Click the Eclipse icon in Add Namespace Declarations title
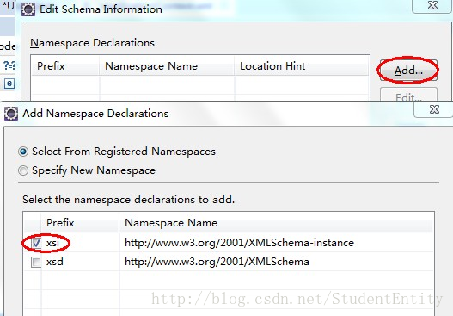This screenshot has height=316, width=453. coord(11,114)
